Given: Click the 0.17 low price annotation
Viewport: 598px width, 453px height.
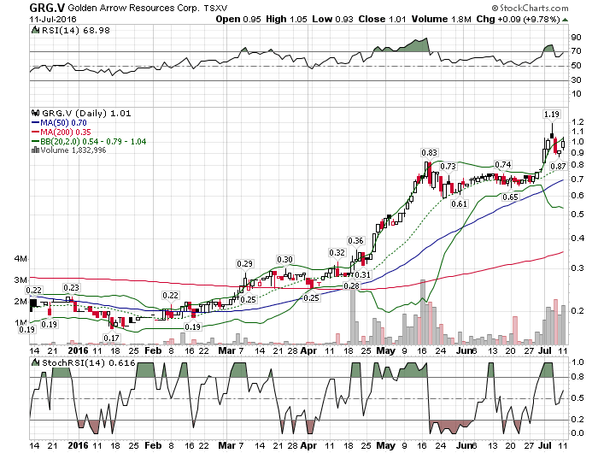Looking at the screenshot, I should pos(111,338).
